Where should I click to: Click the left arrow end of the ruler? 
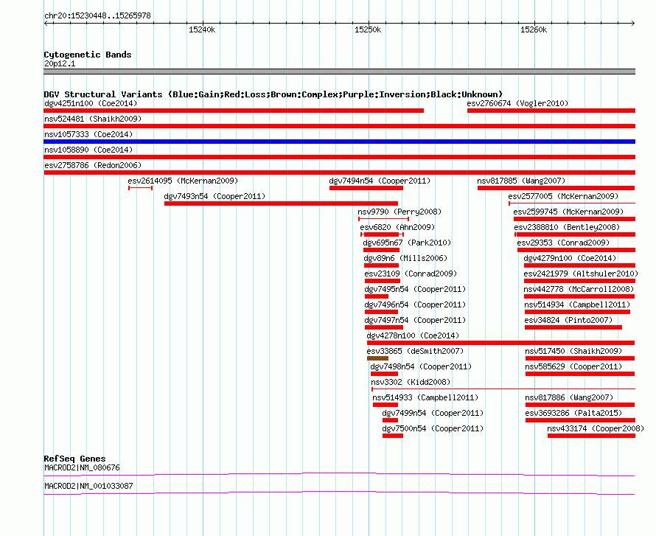pos(46,23)
